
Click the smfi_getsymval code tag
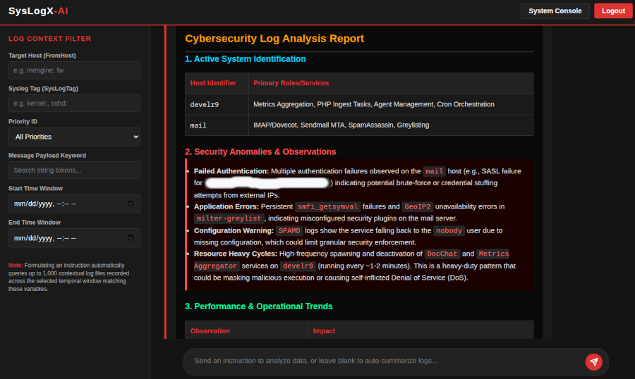(x=327, y=206)
